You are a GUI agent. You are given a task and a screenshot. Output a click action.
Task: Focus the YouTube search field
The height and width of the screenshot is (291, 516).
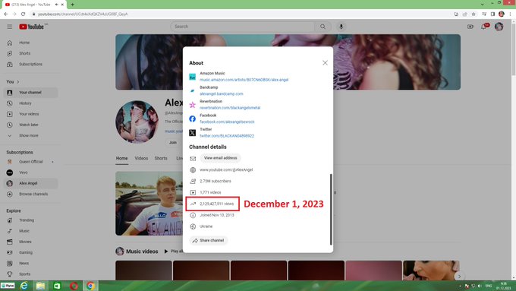pyautogui.click(x=243, y=27)
